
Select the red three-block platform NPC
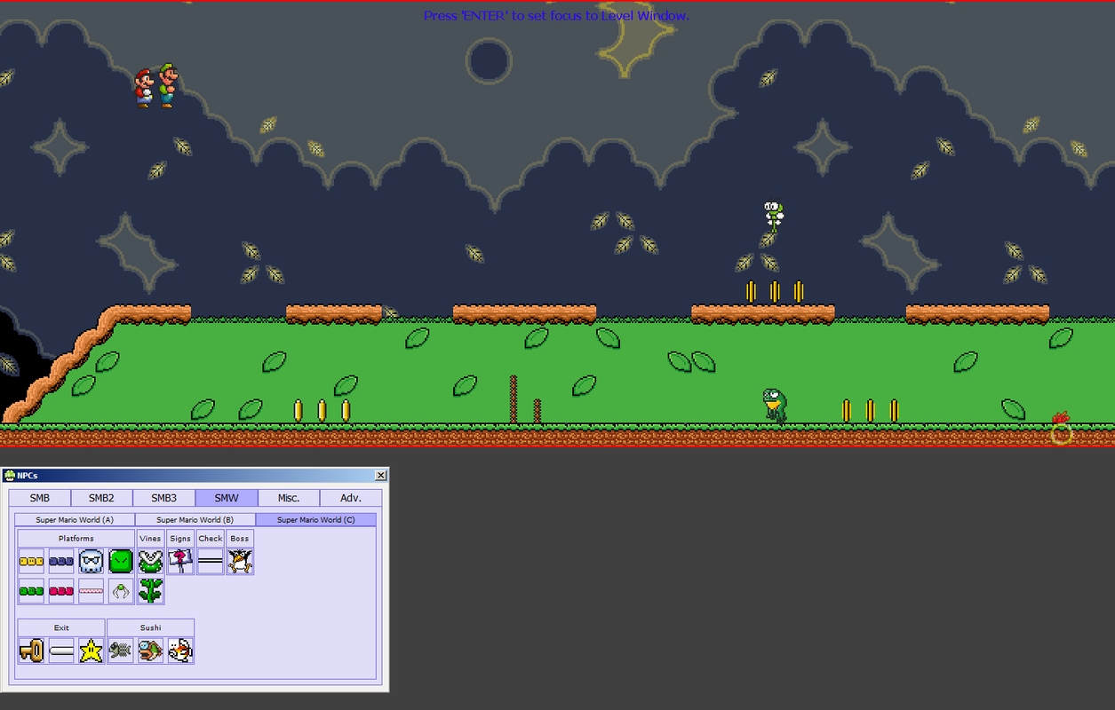(61, 591)
